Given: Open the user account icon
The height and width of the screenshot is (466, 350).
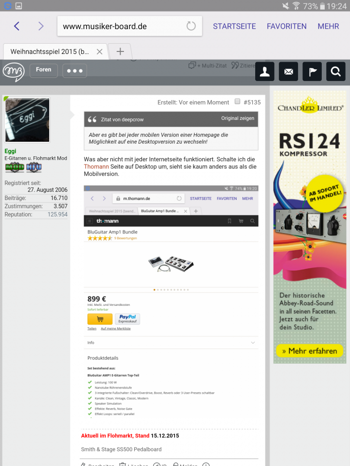Looking at the screenshot, I should point(264,72).
